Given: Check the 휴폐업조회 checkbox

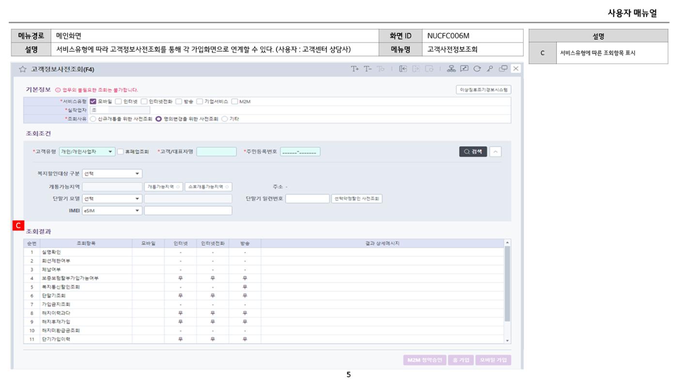Looking at the screenshot, I should pos(121,152).
